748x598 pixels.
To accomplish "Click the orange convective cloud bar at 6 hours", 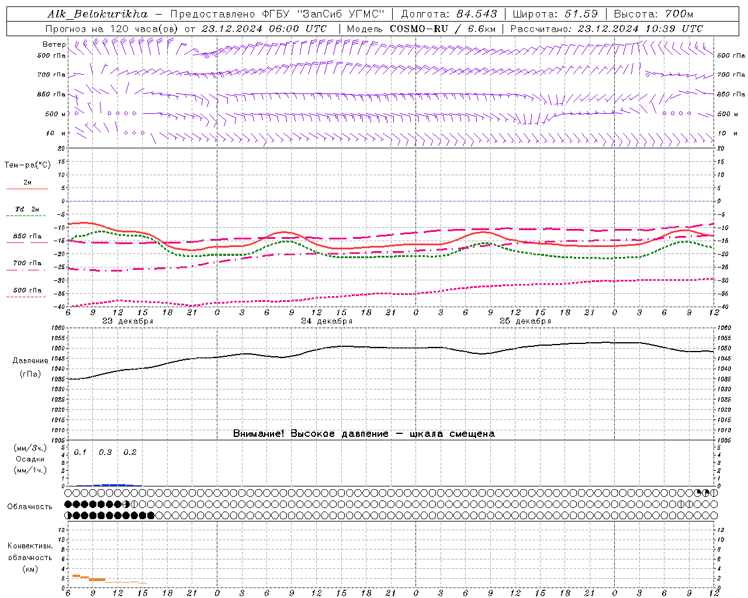I will [76, 576].
